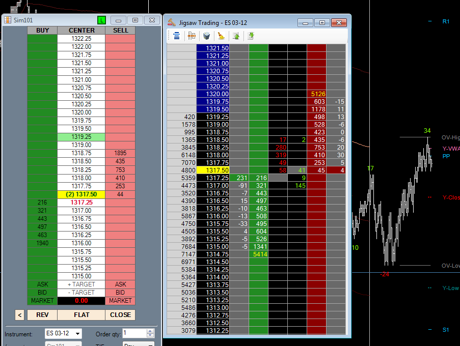Click the R1 pivot label on chart
This screenshot has width=460, height=346.
(x=446, y=21)
